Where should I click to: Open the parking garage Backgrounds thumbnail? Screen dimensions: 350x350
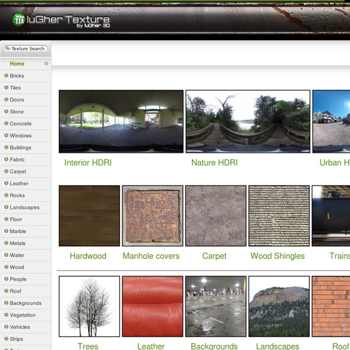point(216,306)
